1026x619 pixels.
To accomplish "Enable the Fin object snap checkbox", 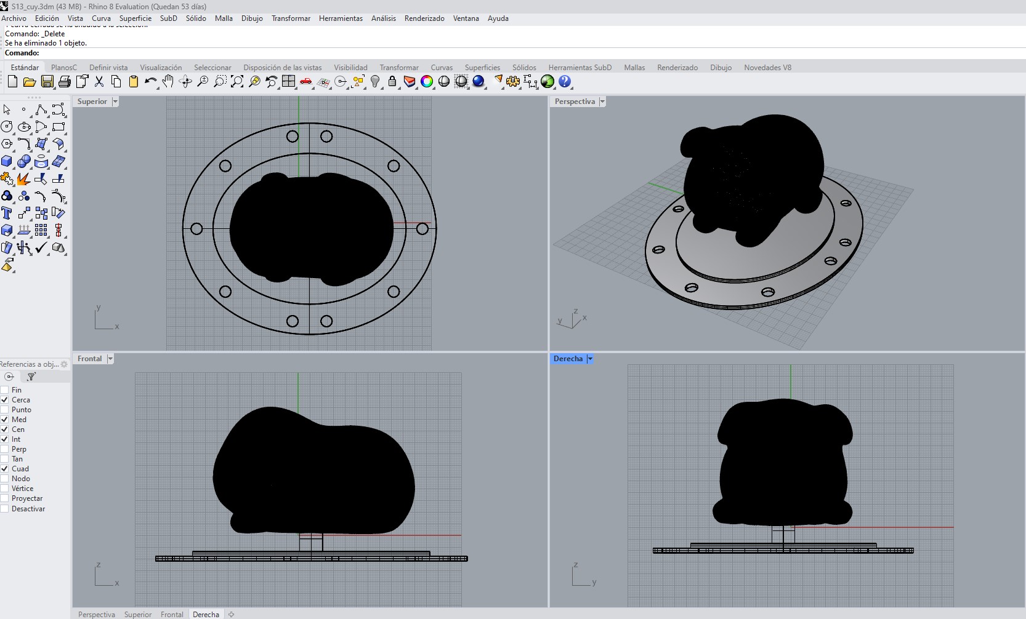I will click(x=4, y=390).
